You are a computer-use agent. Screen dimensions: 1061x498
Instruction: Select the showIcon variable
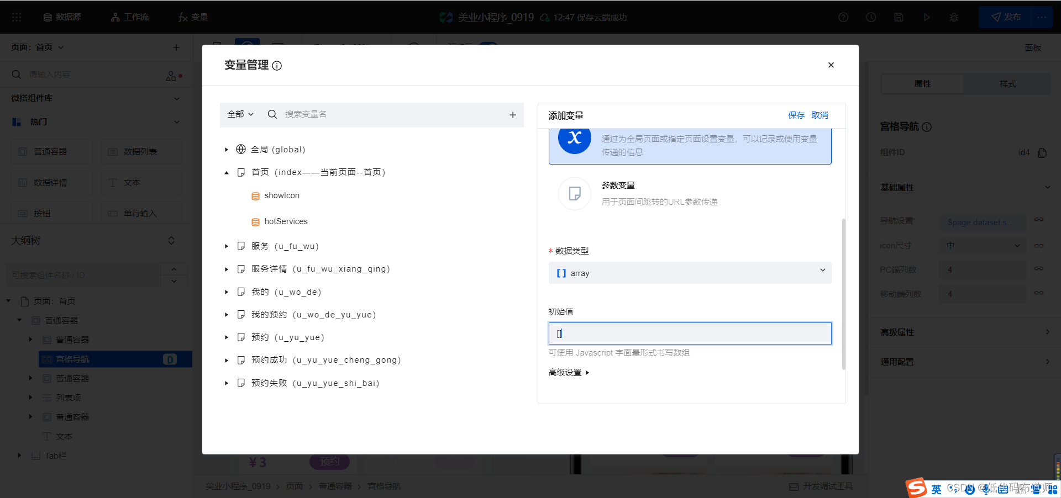[282, 195]
